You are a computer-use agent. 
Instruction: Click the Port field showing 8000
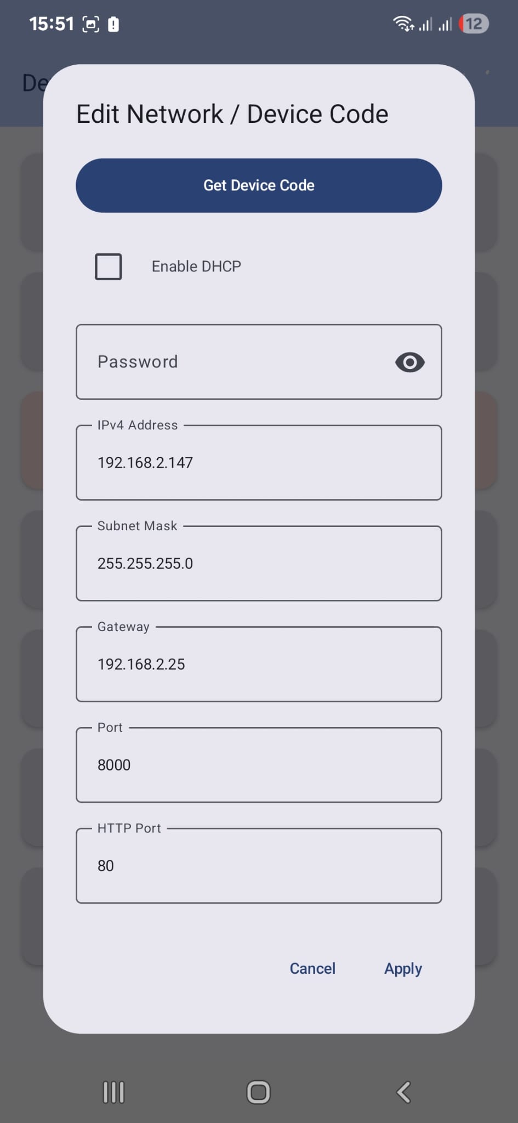259,765
